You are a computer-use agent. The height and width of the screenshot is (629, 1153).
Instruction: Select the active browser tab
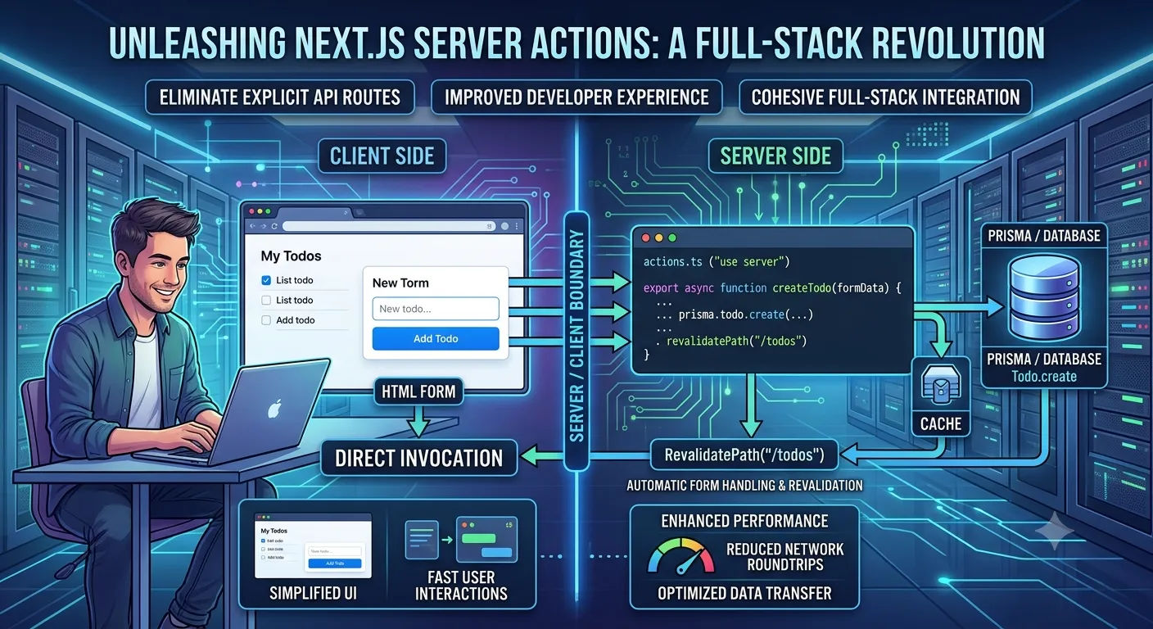point(314,213)
